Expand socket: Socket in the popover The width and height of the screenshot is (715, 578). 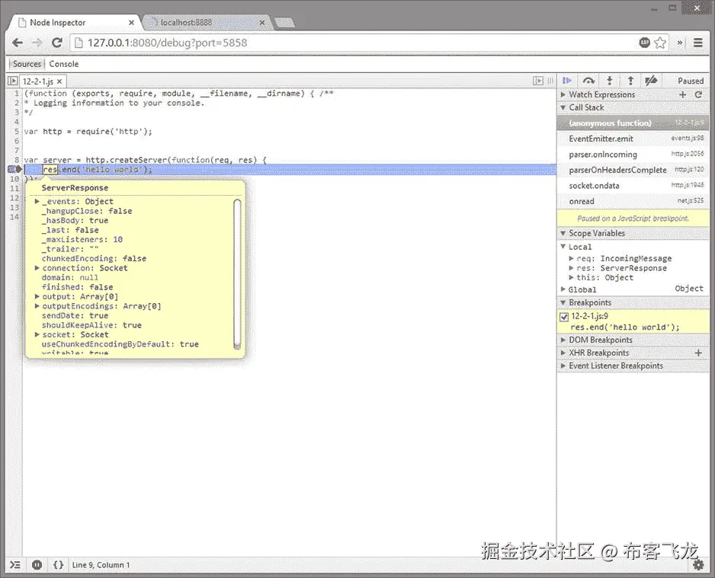click(37, 334)
